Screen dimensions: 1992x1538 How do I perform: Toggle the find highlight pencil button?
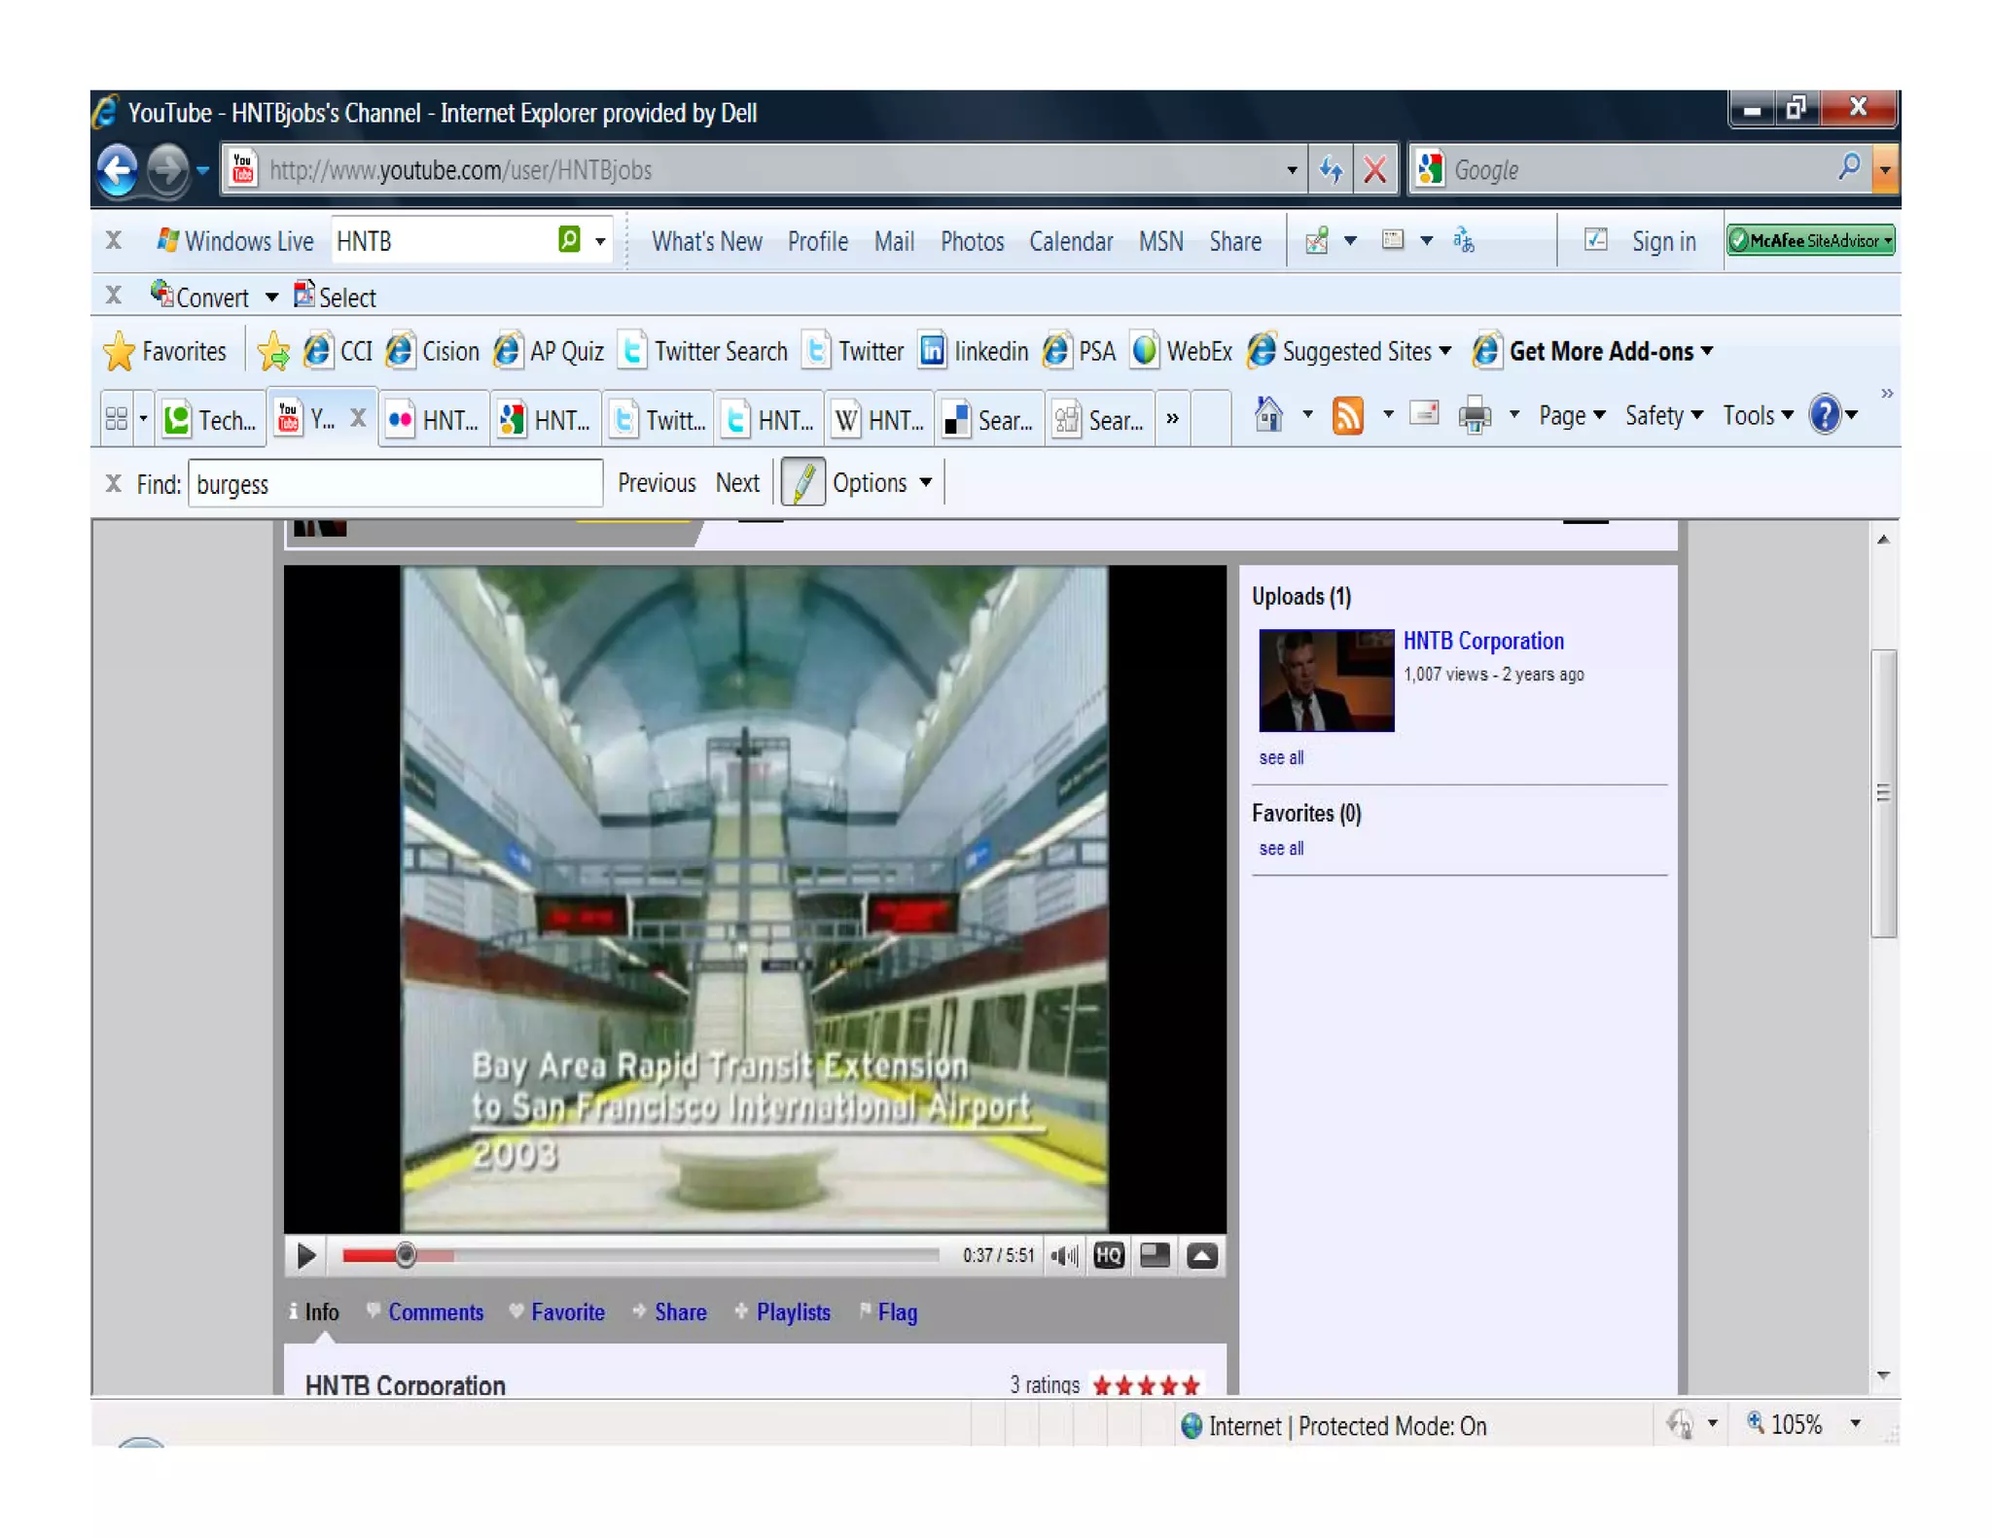pyautogui.click(x=802, y=483)
